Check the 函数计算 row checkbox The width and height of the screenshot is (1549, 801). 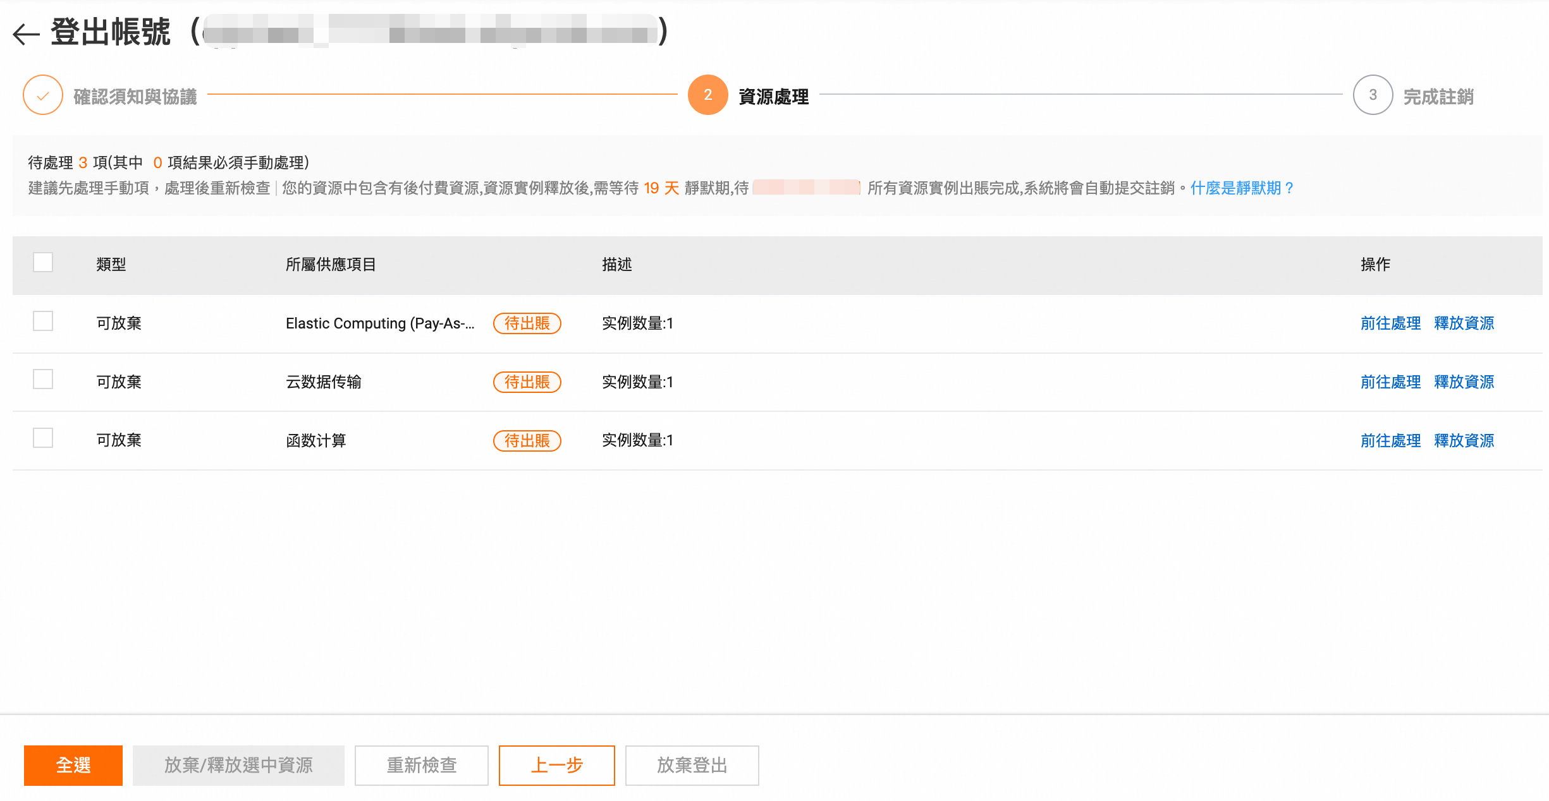[x=43, y=438]
